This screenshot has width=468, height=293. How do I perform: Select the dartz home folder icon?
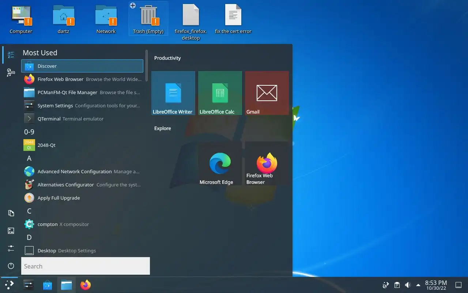tap(63, 19)
